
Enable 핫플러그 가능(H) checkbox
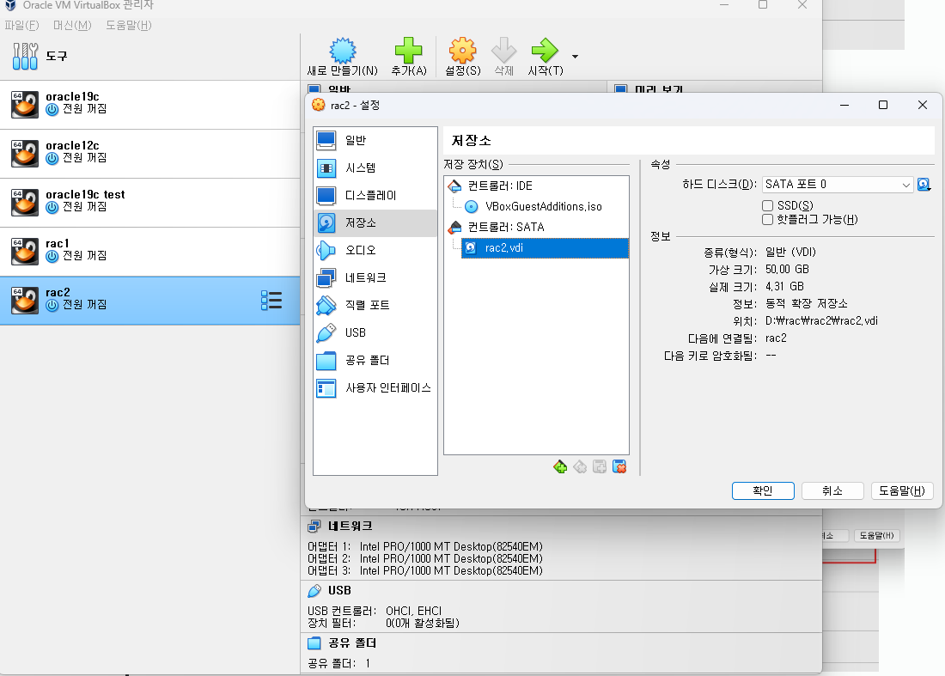click(767, 219)
